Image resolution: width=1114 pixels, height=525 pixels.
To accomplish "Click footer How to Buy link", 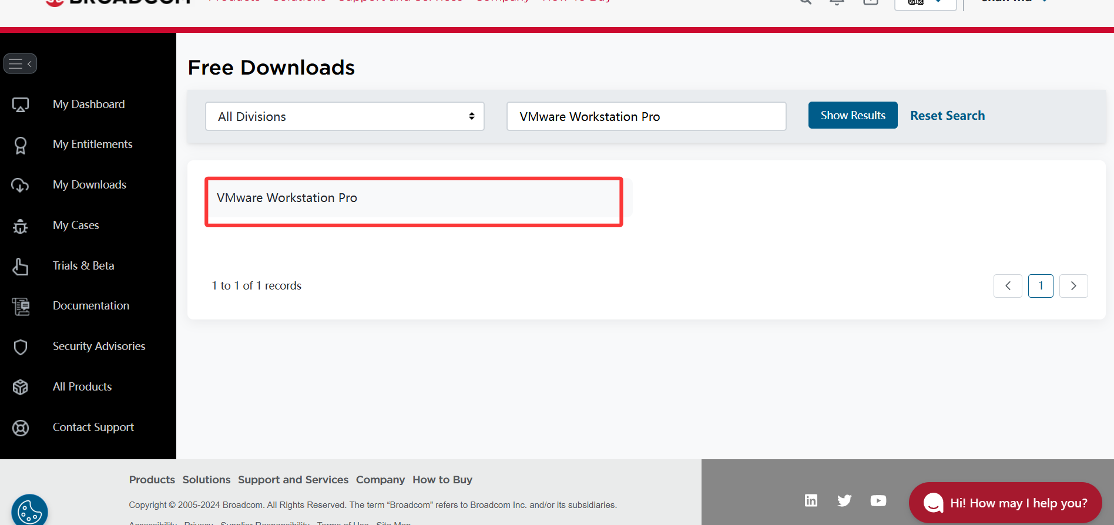I will coord(442,480).
